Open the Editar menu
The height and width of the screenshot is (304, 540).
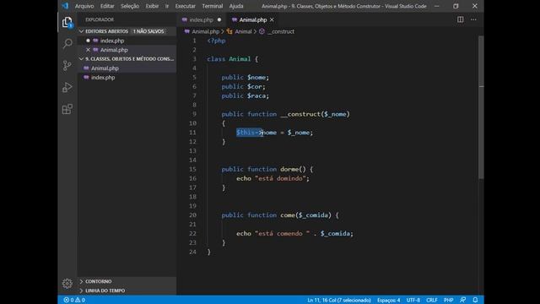coord(107,6)
